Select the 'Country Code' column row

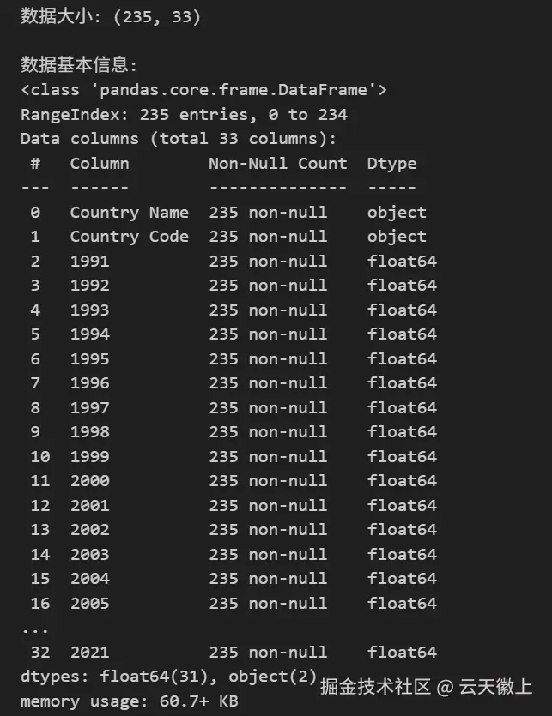[x=228, y=237]
